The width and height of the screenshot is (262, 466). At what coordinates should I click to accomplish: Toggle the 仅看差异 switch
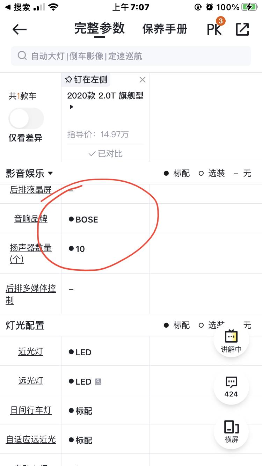click(x=26, y=118)
